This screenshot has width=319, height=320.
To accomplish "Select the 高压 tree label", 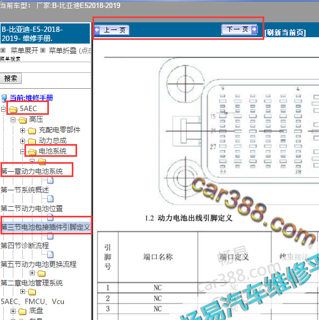I will click(36, 119).
